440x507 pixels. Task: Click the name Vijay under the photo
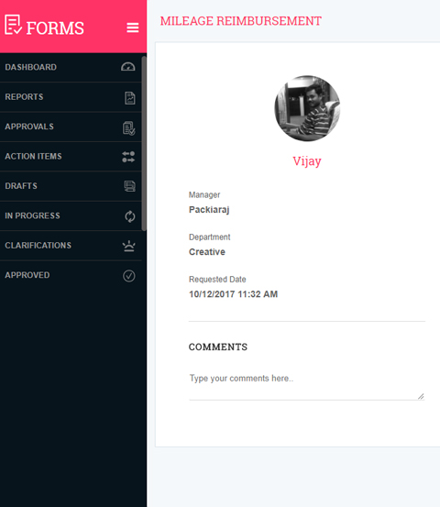307,161
